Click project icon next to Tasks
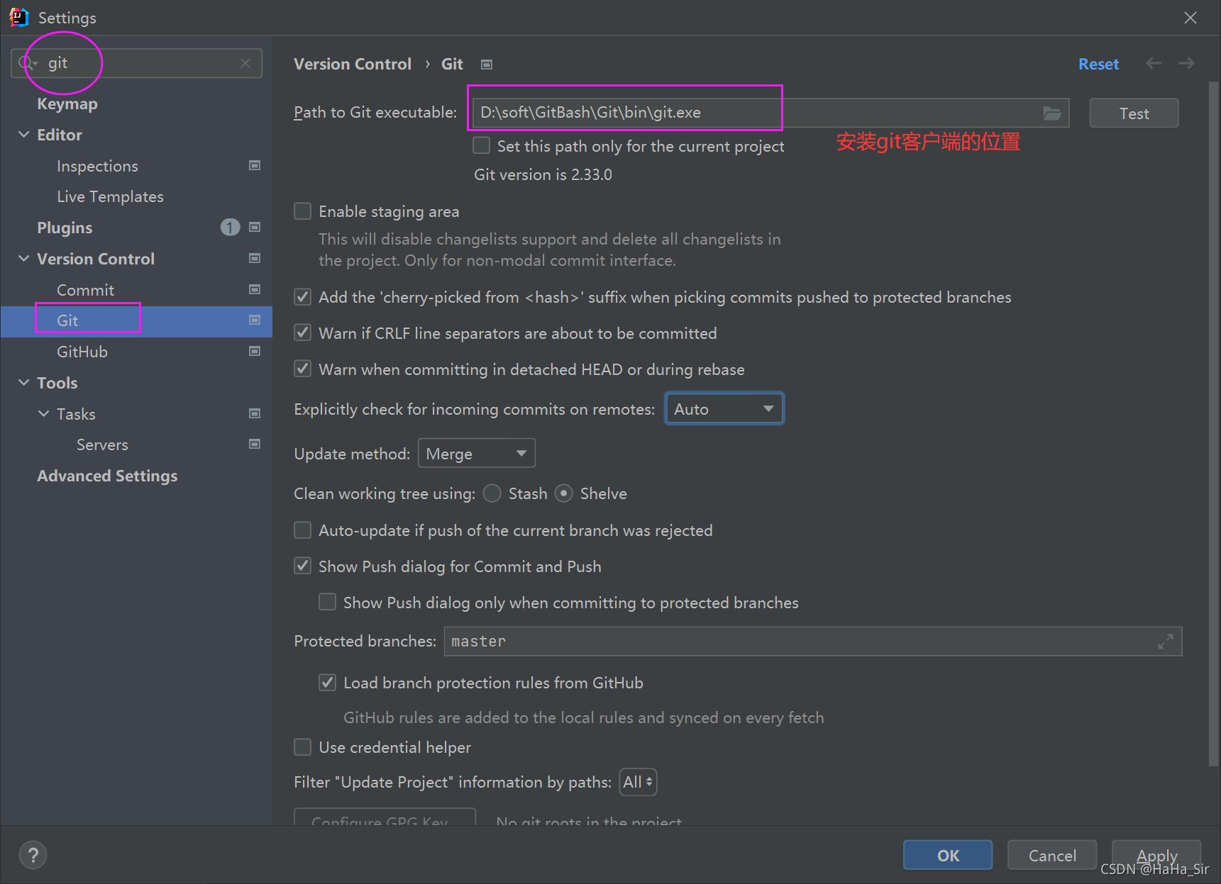Viewport: 1221px width, 884px height. tap(255, 413)
